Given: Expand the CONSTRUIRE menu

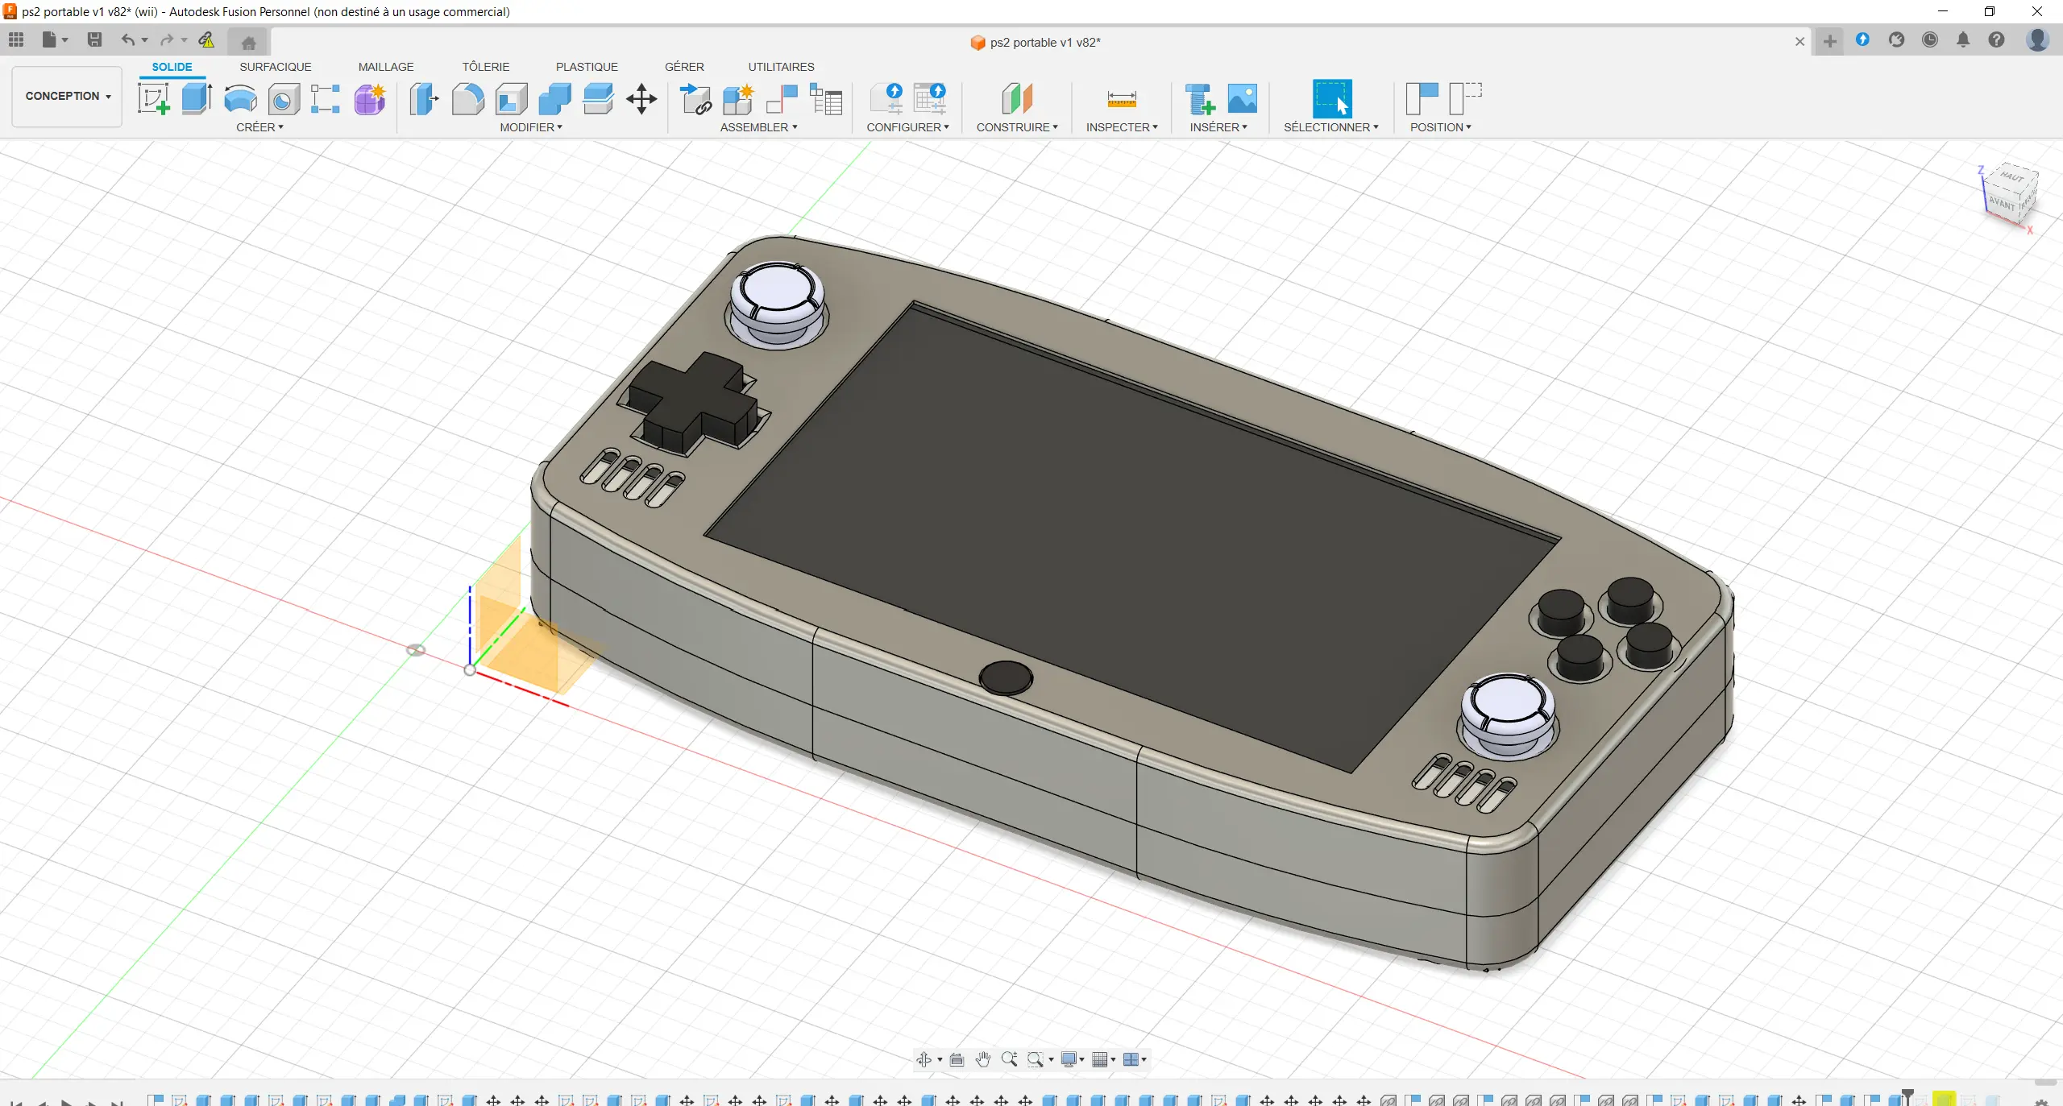Looking at the screenshot, I should click(x=1017, y=127).
